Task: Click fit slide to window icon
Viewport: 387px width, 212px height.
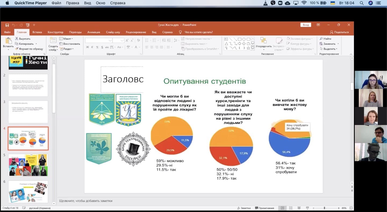Action: coord(351,208)
